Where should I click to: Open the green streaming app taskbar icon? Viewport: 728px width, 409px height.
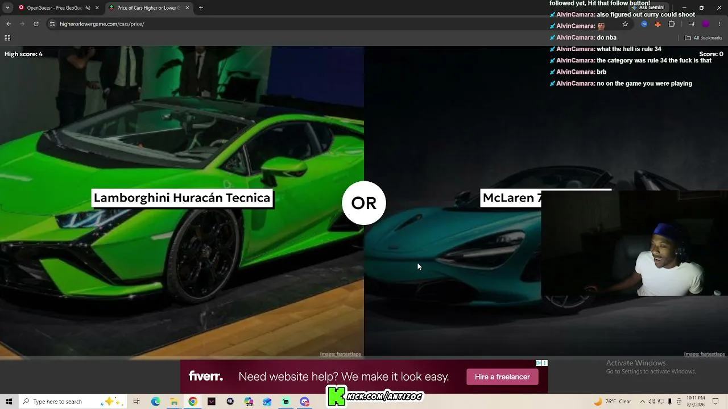286,402
